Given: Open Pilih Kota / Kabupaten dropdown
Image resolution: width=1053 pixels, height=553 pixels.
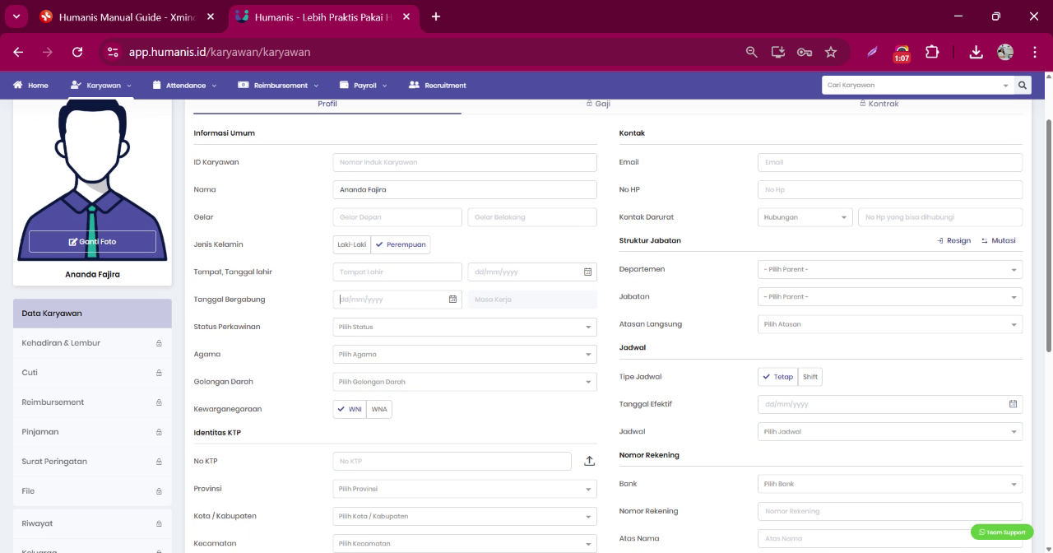Looking at the screenshot, I should point(465,516).
